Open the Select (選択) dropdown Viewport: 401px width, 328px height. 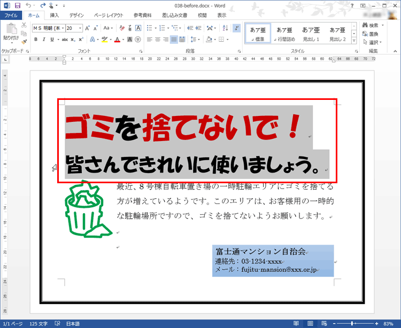pyautogui.click(x=373, y=42)
